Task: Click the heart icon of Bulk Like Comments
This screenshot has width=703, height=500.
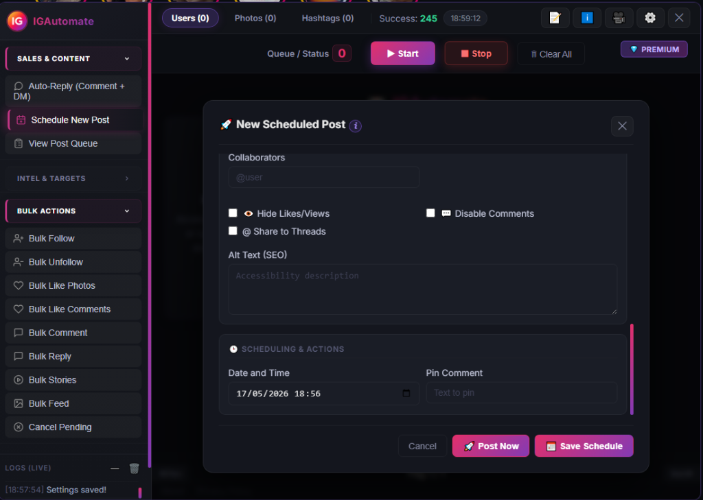Action: tap(19, 309)
